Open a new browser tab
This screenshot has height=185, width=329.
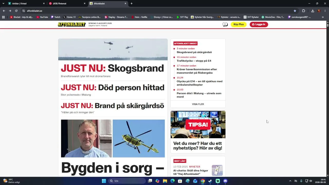pyautogui.click(x=132, y=4)
